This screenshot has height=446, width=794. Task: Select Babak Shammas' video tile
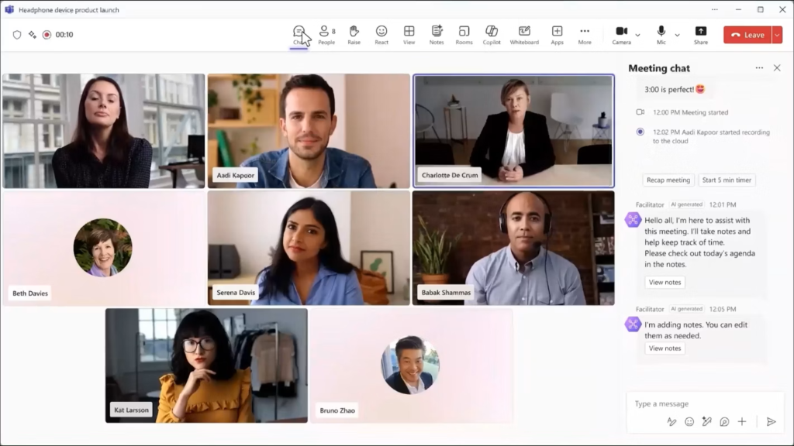coord(513,248)
